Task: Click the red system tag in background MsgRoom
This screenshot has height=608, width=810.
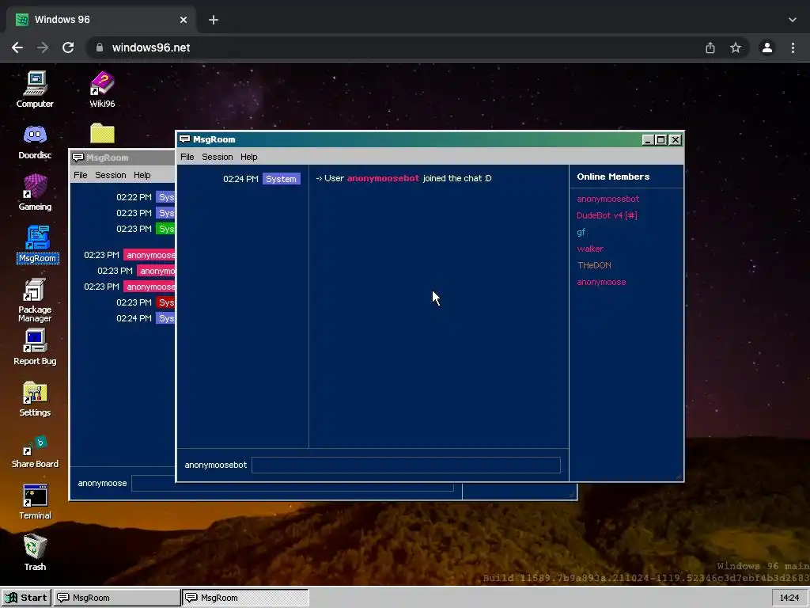Action: coord(166,302)
